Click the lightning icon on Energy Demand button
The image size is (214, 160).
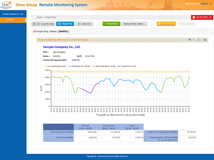click(179, 24)
